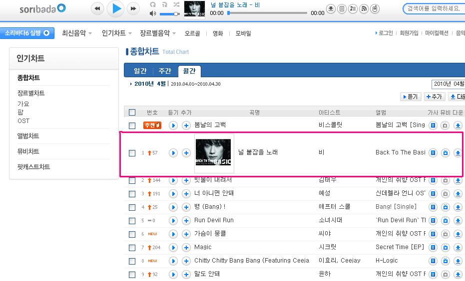Select checkbox for 너 아니면 안돼

coord(132,194)
